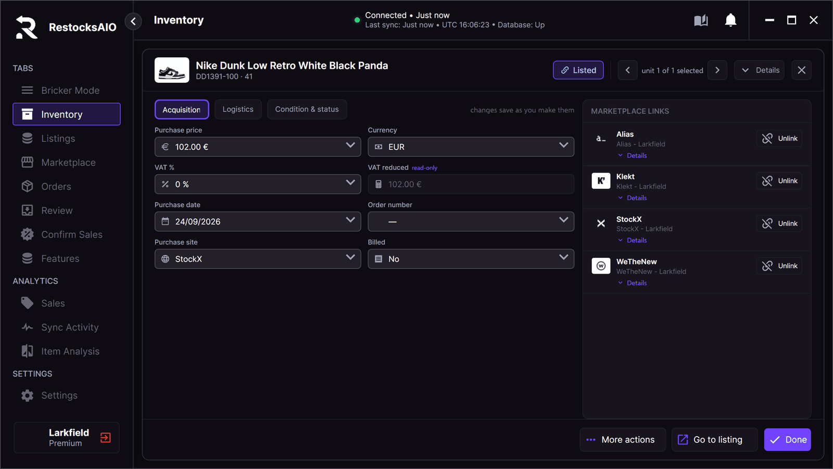Expand Details under StockX link

[632, 241]
